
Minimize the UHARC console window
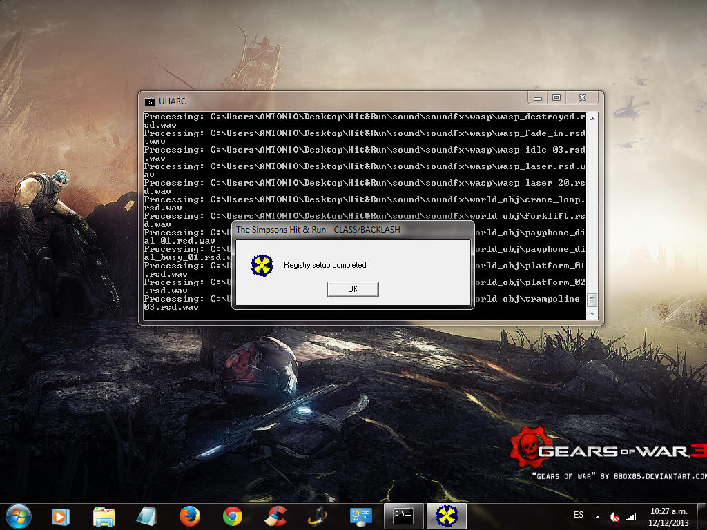538,98
